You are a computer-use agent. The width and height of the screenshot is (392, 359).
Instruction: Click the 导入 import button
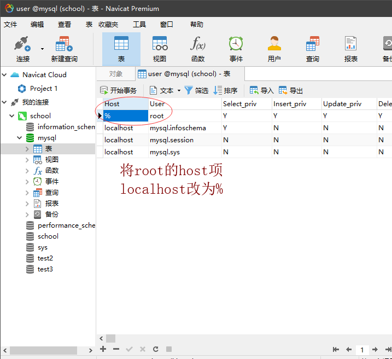coord(261,90)
